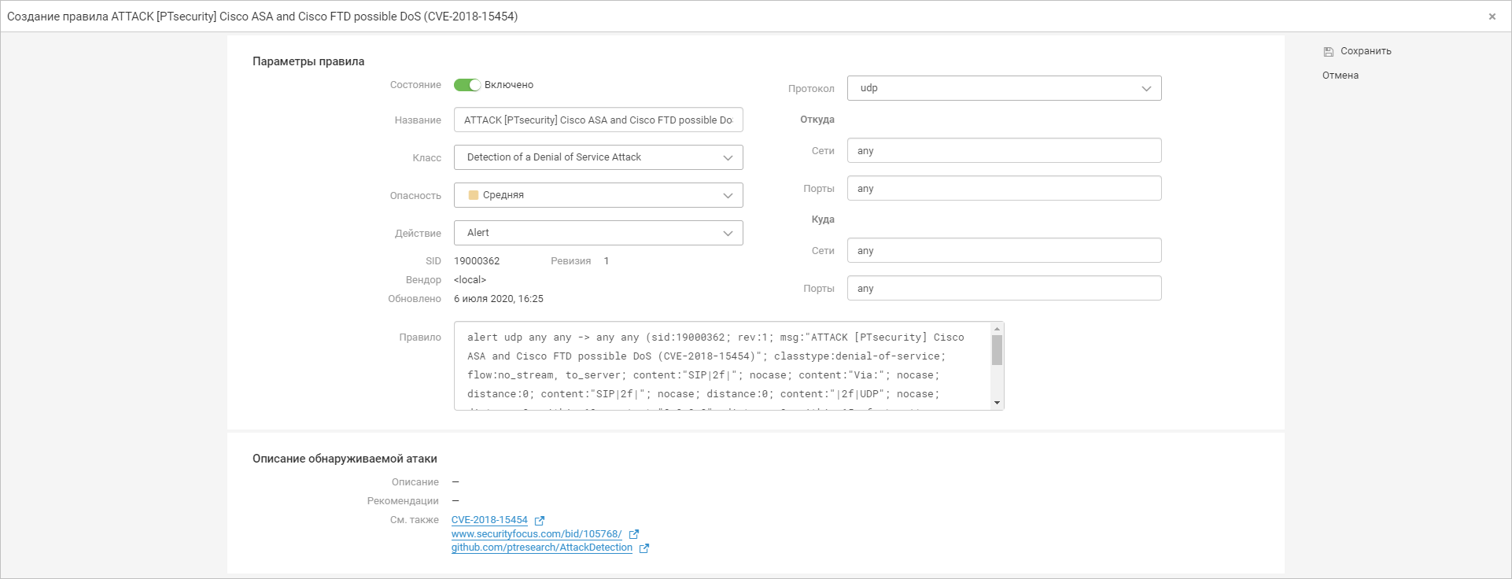Open www.securityfocus.com/bid/105768/ link
This screenshot has height=579, width=1512.
tap(537, 534)
